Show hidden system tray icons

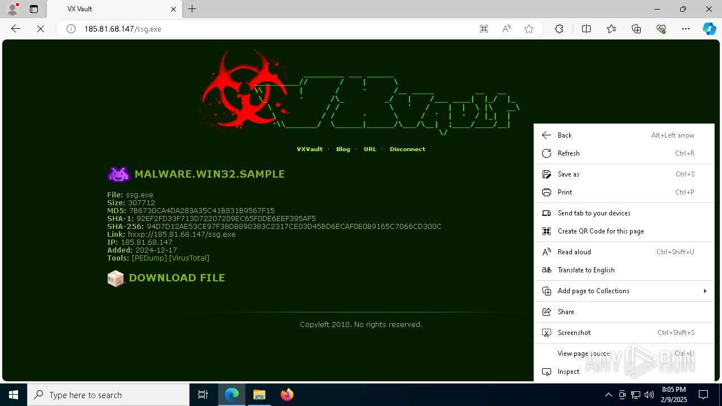click(608, 395)
